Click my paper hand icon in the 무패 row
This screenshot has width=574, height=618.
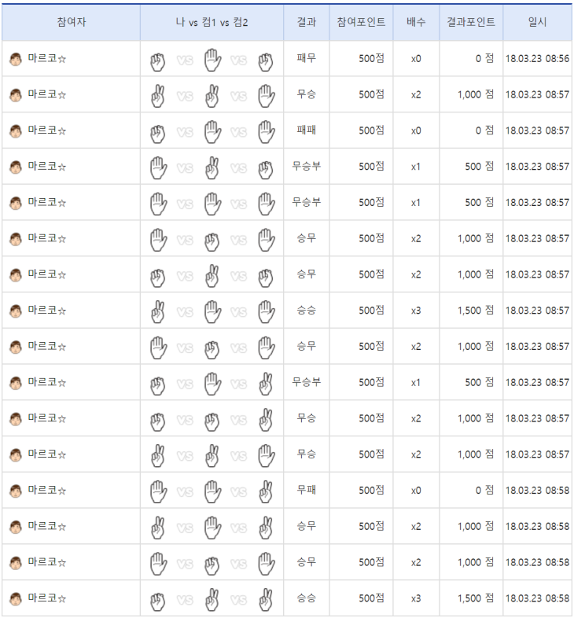tap(158, 491)
